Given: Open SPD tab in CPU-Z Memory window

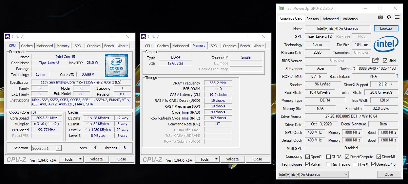Looking at the screenshot, I should click(x=214, y=46).
